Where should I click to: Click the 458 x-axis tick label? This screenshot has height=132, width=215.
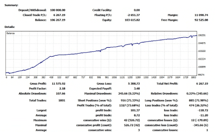pyautogui.click(x=51, y=77)
